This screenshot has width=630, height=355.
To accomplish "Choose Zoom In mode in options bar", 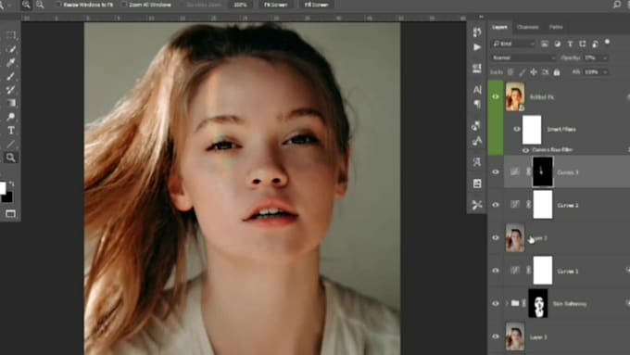I will coord(26,5).
